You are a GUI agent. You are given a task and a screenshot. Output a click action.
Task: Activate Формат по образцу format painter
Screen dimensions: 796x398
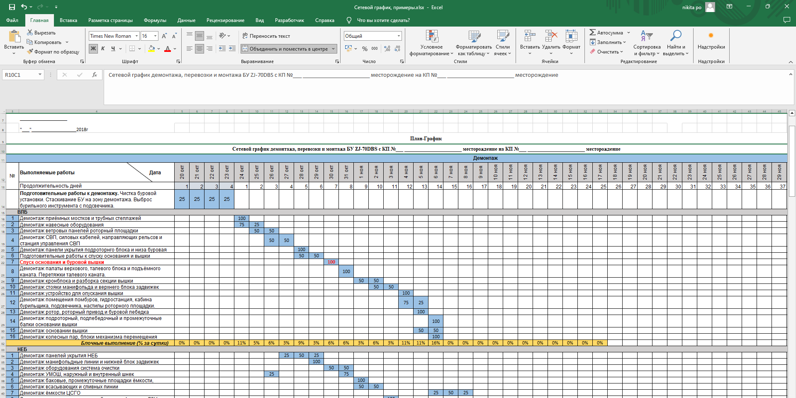point(53,52)
